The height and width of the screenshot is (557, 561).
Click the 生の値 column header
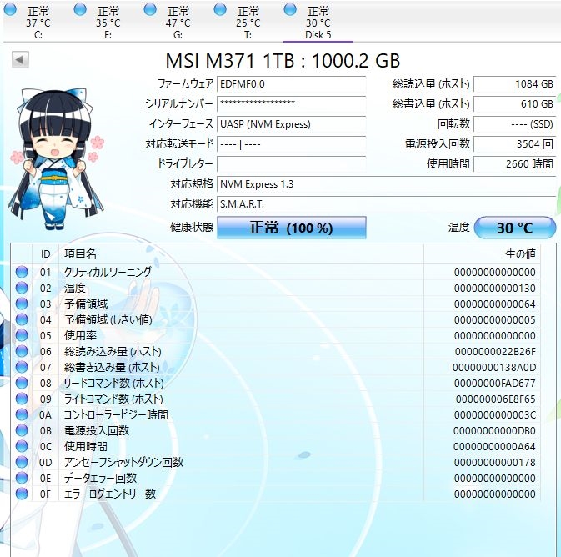click(x=482, y=254)
